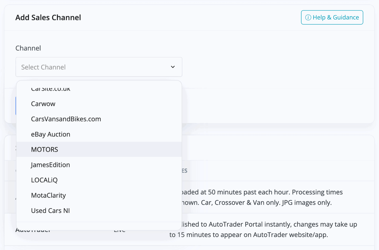Click the Add Sales Channel heading
The image size is (379, 250).
coord(48,18)
